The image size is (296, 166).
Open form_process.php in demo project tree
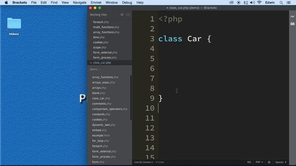(104, 157)
